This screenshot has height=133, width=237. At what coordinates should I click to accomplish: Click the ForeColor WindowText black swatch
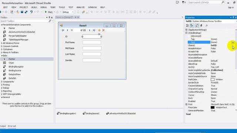coord(213,108)
